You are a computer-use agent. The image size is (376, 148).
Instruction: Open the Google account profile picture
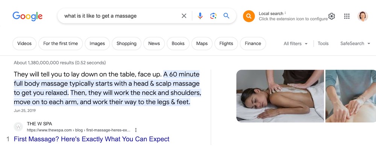point(362,16)
